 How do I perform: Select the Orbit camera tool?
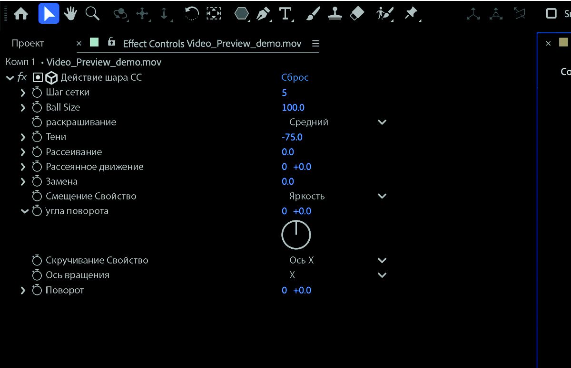click(120, 14)
